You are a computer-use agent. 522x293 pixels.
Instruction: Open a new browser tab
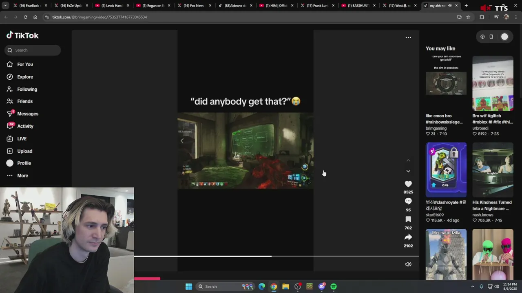tap(466, 6)
